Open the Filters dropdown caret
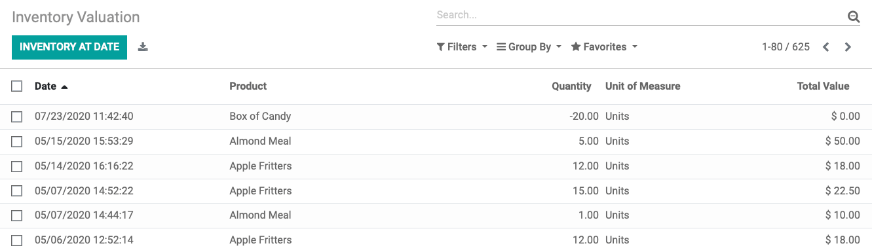The height and width of the screenshot is (252, 872). [x=485, y=47]
